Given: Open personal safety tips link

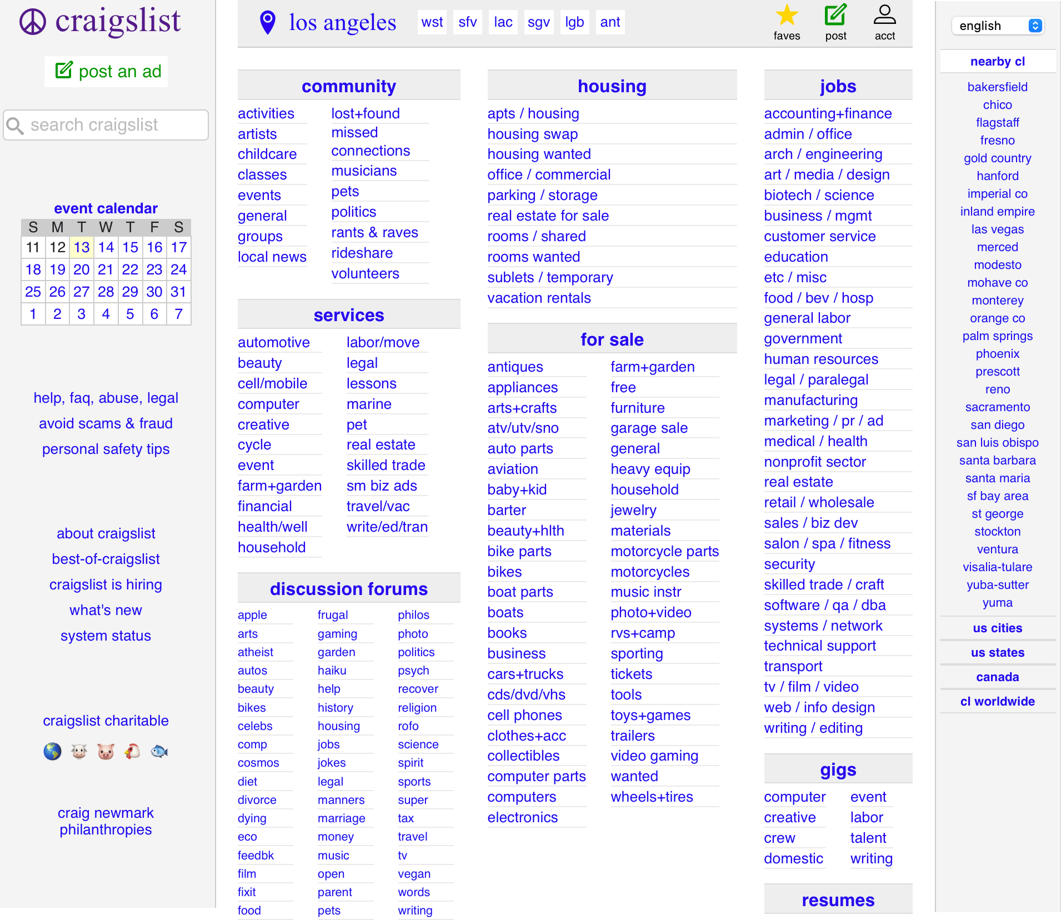Looking at the screenshot, I should 106,449.
